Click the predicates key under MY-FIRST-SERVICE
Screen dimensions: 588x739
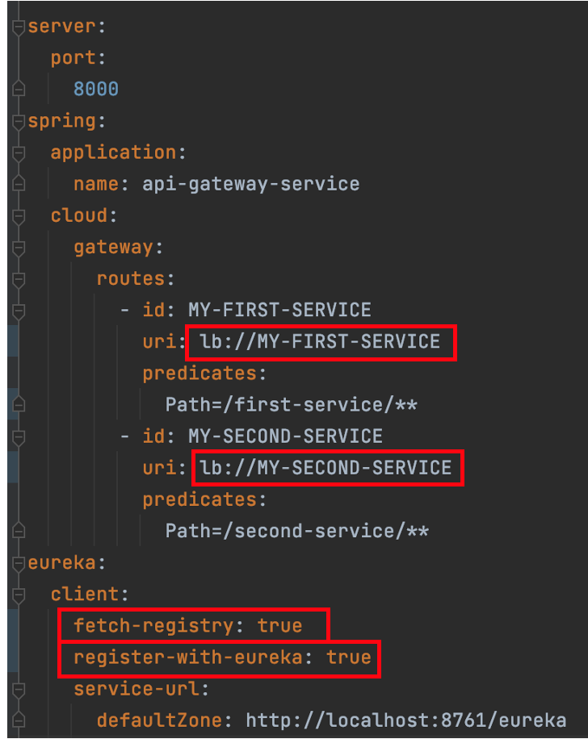[x=199, y=374]
